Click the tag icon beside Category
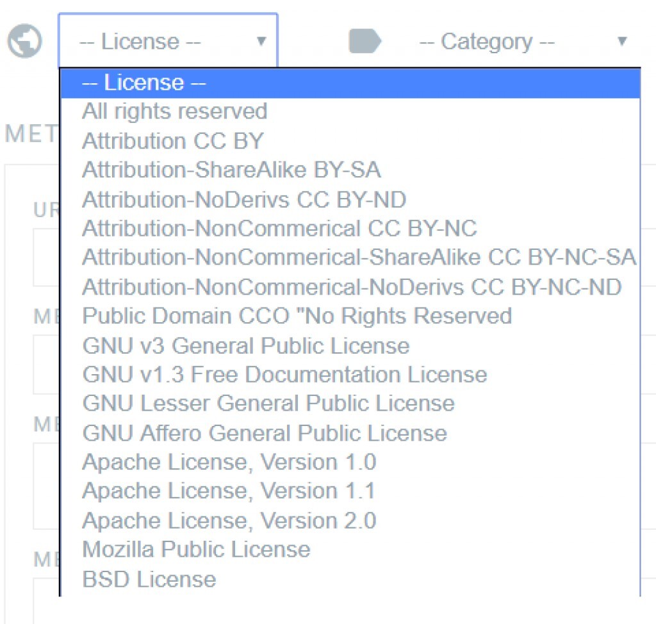656x624 pixels. (365, 42)
